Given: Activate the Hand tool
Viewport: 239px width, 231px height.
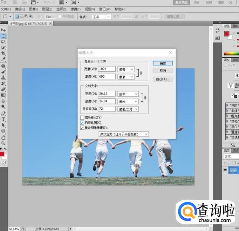Looking at the screenshot, I should (x=4, y=137).
